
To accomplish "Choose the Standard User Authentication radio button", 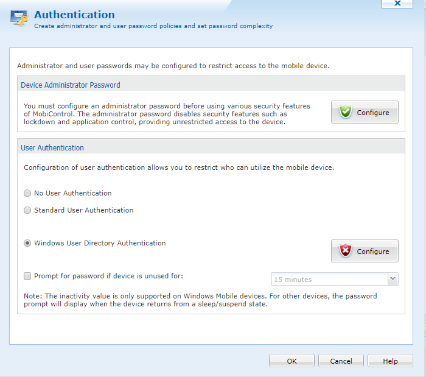I will (x=27, y=210).
